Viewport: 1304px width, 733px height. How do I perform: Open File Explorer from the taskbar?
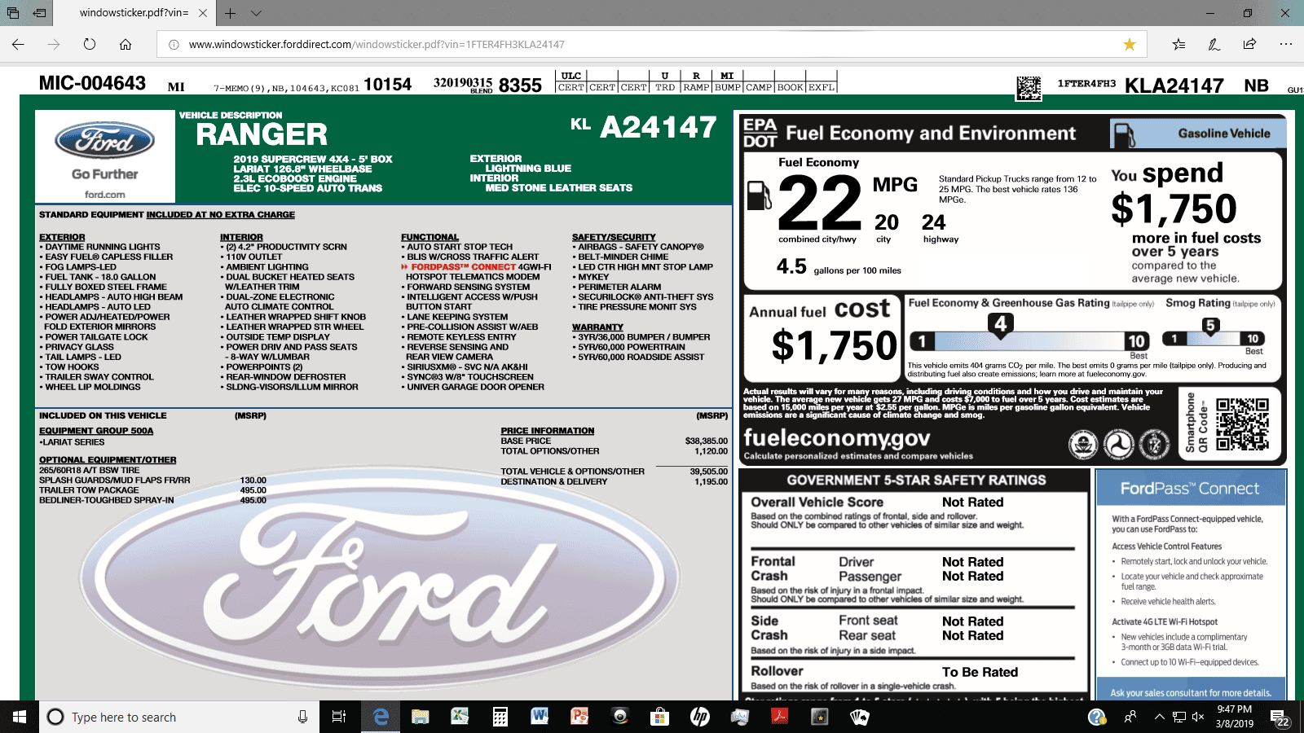(420, 717)
